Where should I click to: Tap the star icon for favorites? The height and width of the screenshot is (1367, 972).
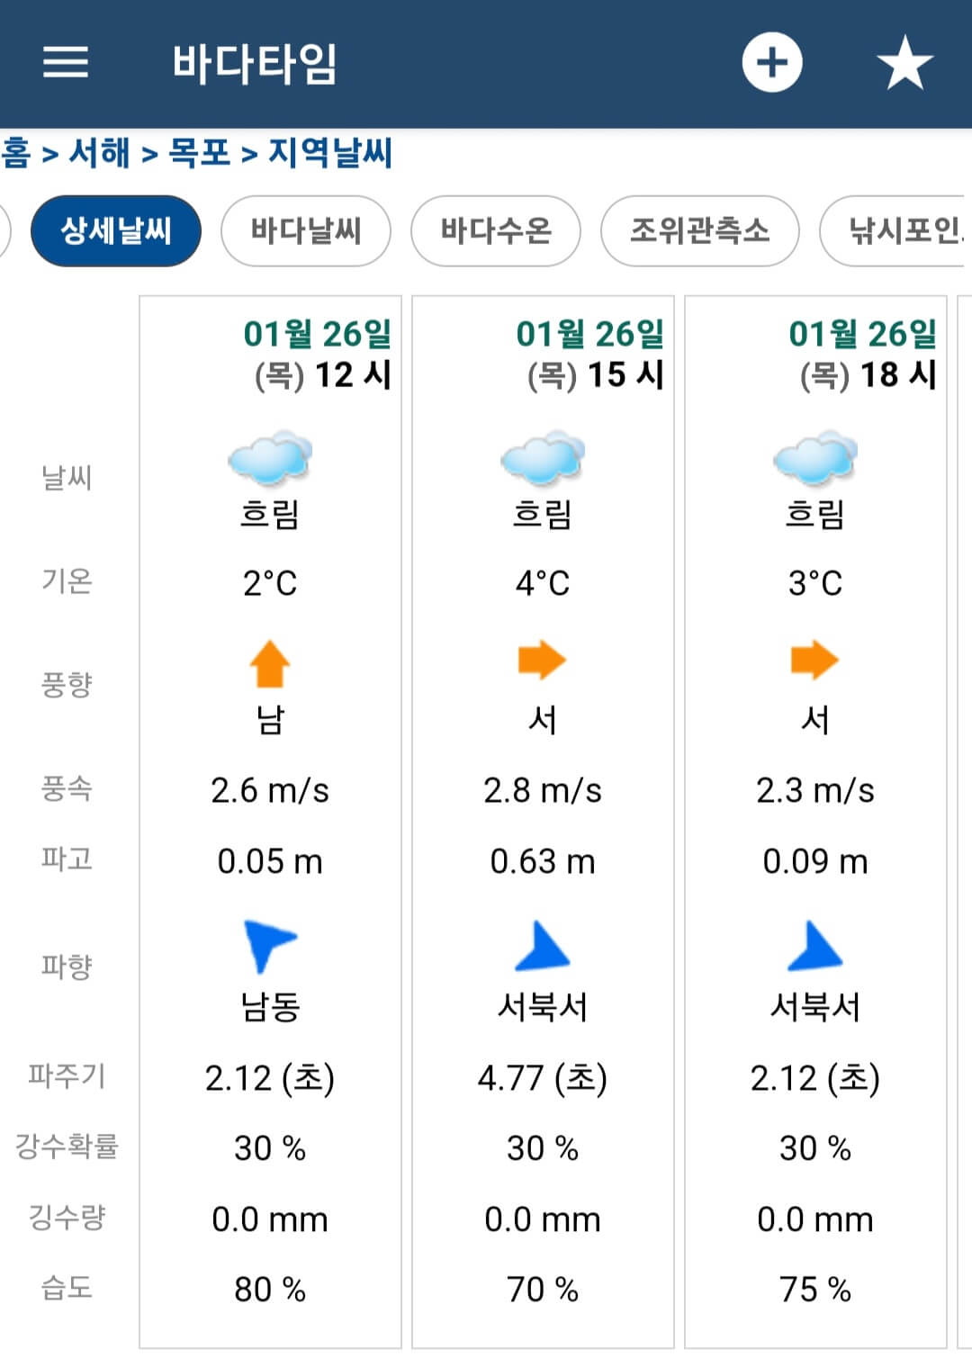click(904, 61)
